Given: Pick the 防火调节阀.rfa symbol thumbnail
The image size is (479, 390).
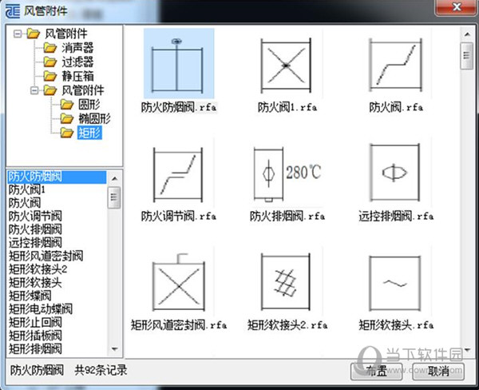Looking at the screenshot, I should point(178,174).
